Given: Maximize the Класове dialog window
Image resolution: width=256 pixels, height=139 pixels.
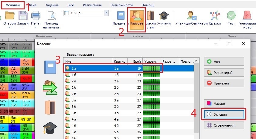Looking at the screenshot, I should (x=230, y=44).
